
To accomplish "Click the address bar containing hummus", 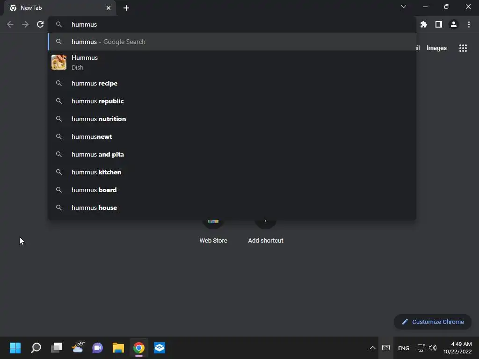I will point(232,24).
